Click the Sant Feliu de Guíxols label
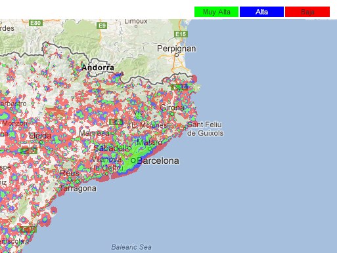Image resolution: width=337 pixels, height=253 pixels. tap(206, 129)
